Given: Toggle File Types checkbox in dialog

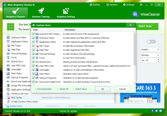Looking at the screenshot, I should point(33,46).
